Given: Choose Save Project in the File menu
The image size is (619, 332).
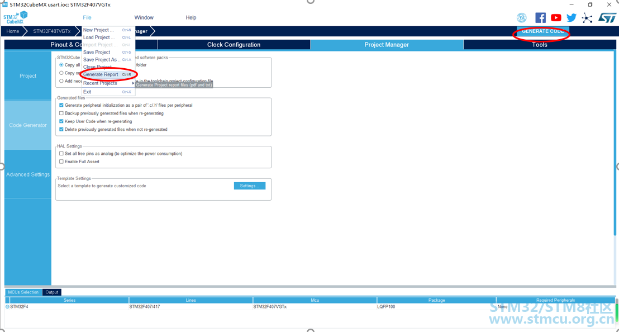Looking at the screenshot, I should 108,52.
